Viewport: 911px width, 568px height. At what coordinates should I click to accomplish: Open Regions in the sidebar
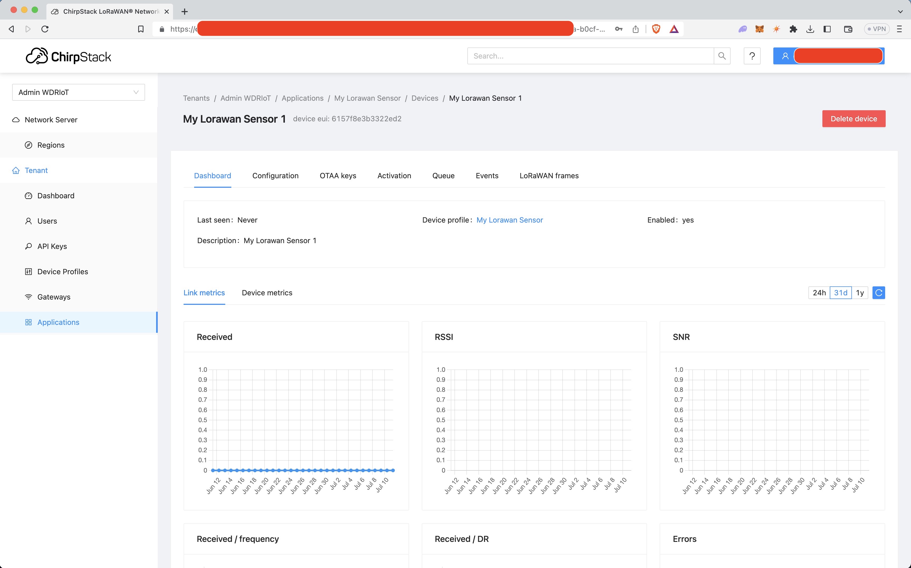tap(51, 145)
